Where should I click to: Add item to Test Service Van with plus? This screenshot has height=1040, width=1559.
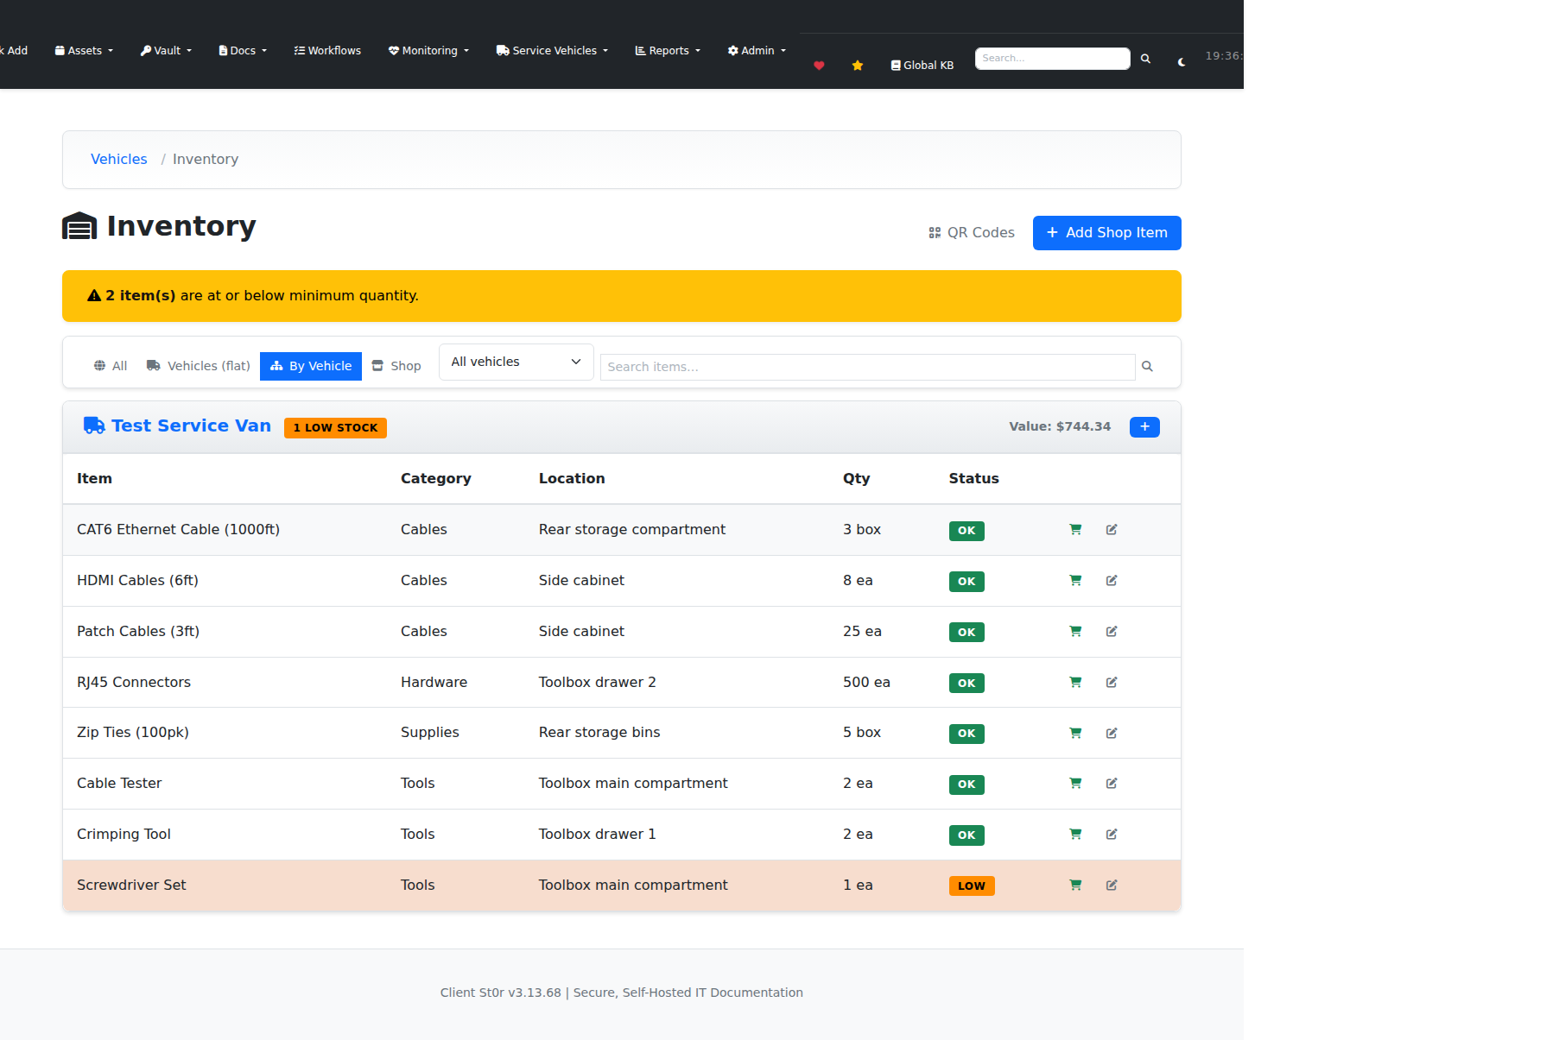pyautogui.click(x=1144, y=427)
